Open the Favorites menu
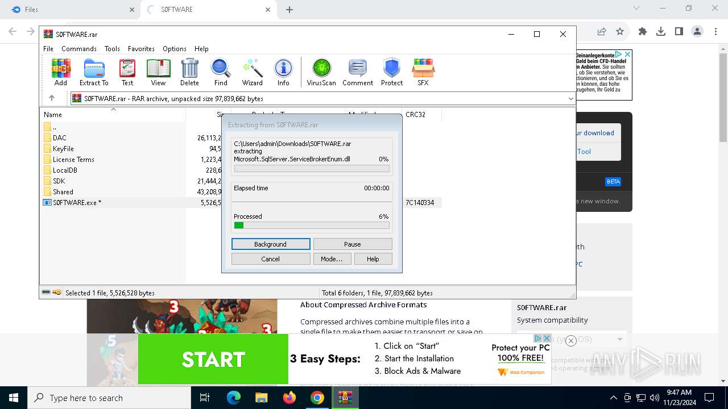 click(141, 49)
